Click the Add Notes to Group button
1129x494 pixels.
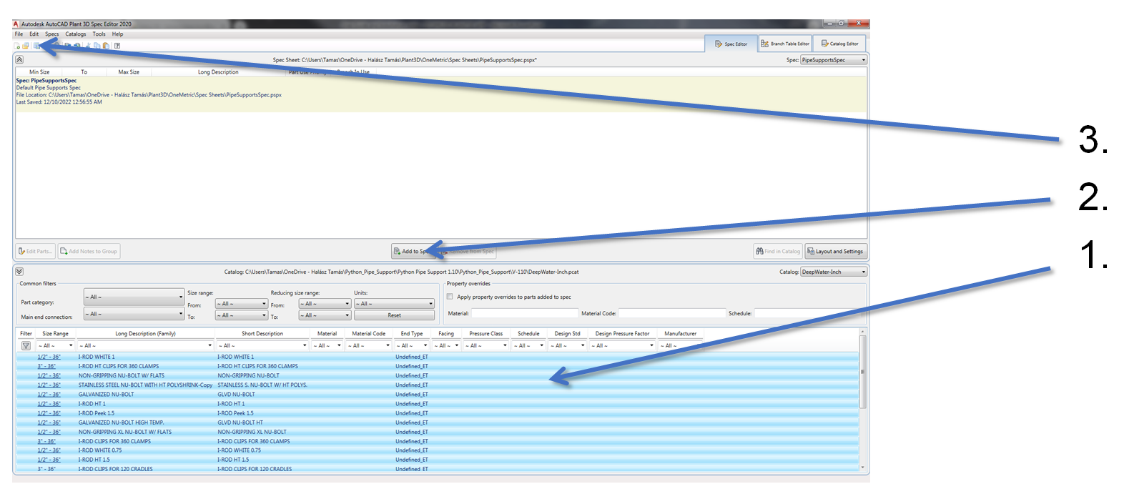pyautogui.click(x=89, y=251)
